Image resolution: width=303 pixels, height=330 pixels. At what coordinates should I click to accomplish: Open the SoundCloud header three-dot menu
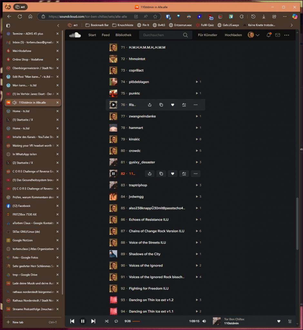[x=287, y=35]
